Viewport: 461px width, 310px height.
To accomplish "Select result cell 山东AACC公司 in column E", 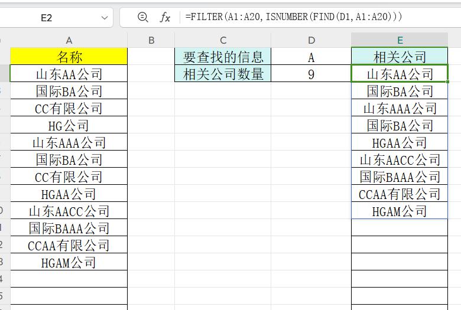I will coord(400,159).
